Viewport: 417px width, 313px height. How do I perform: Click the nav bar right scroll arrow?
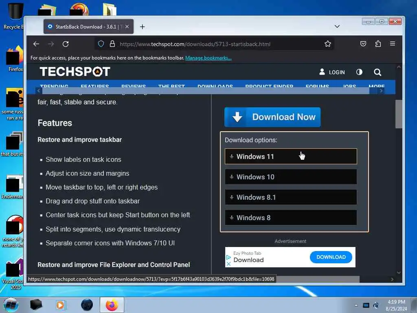coord(381,91)
